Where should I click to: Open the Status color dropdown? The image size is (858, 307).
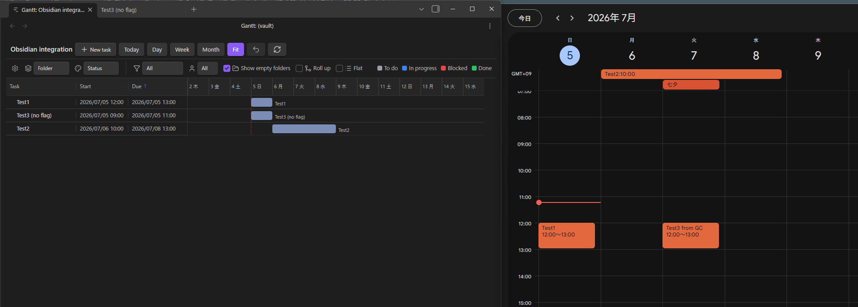(x=101, y=68)
